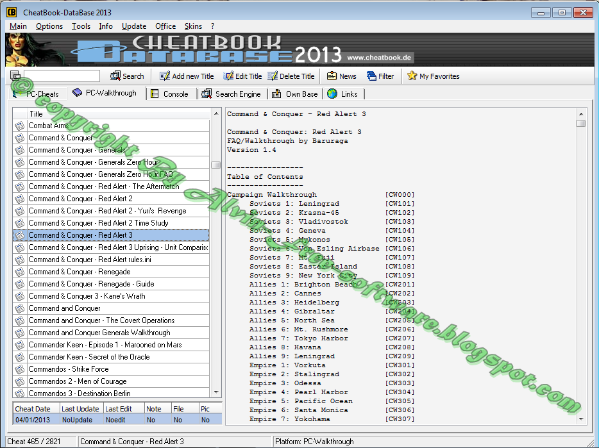Click the title list scroll up arrow
This screenshot has height=448, width=599.
(x=216, y=114)
